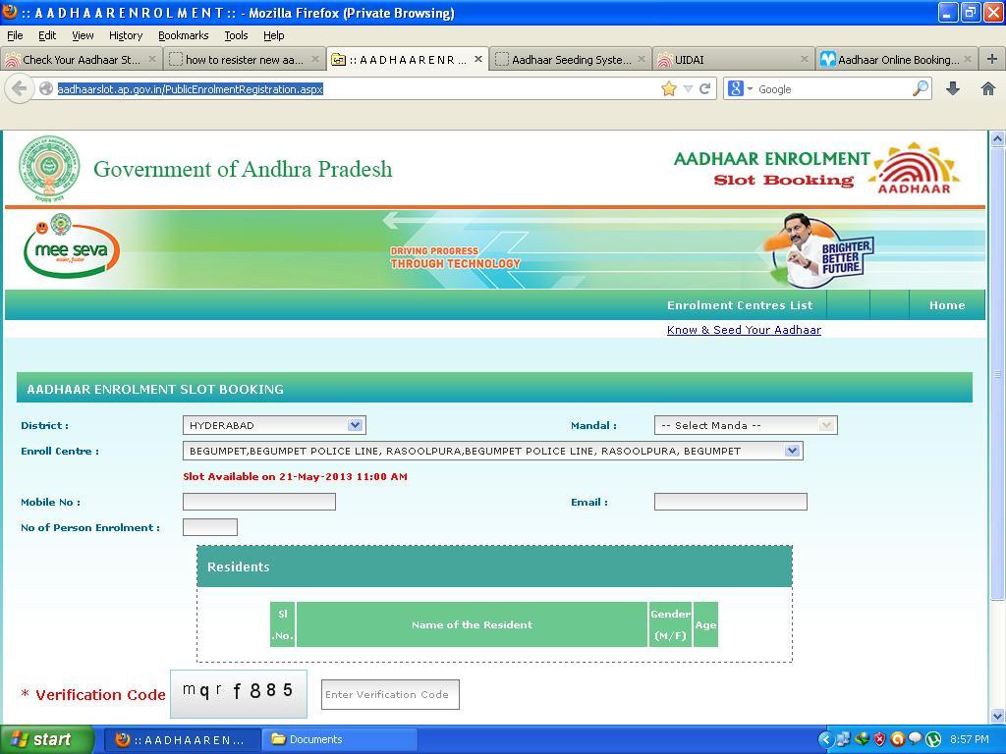Screen dimensions: 1006x754
Task: Open a new tab with plus button
Action: 992,59
